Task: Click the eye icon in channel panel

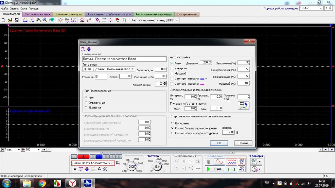Action: [x=75, y=169]
